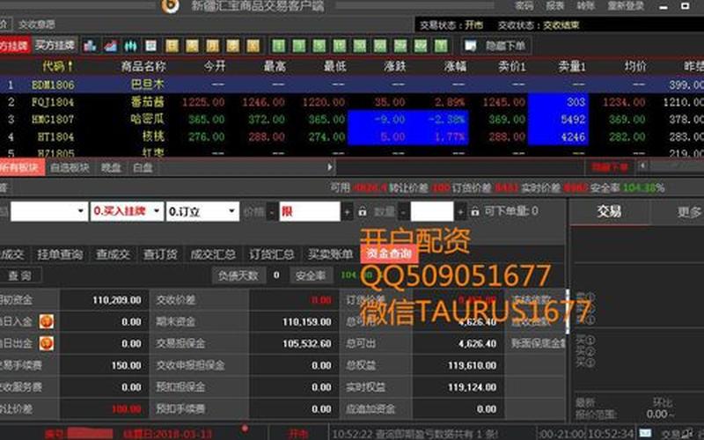The height and width of the screenshot is (440, 704).
Task: Open the 查订货 tab
Action: pyautogui.click(x=160, y=254)
